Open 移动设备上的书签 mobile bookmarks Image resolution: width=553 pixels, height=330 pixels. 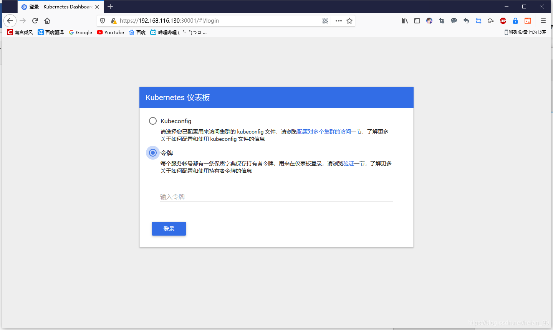525,32
